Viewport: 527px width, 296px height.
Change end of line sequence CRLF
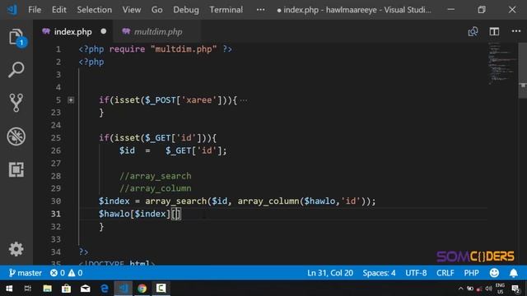445,273
